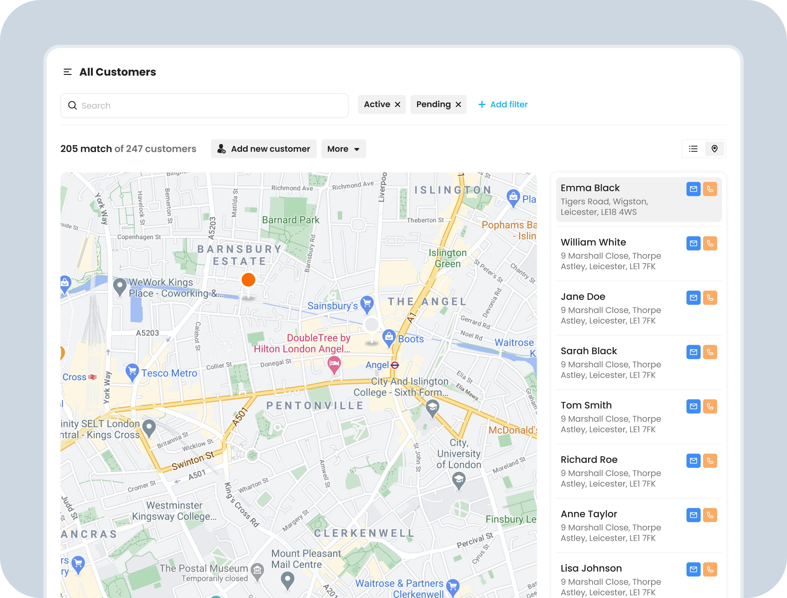Call William White using phone icon
Viewport: 787px width, 598px height.
tap(710, 244)
